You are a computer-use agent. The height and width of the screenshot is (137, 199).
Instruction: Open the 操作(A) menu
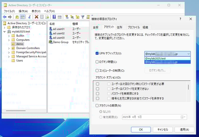(23, 11)
